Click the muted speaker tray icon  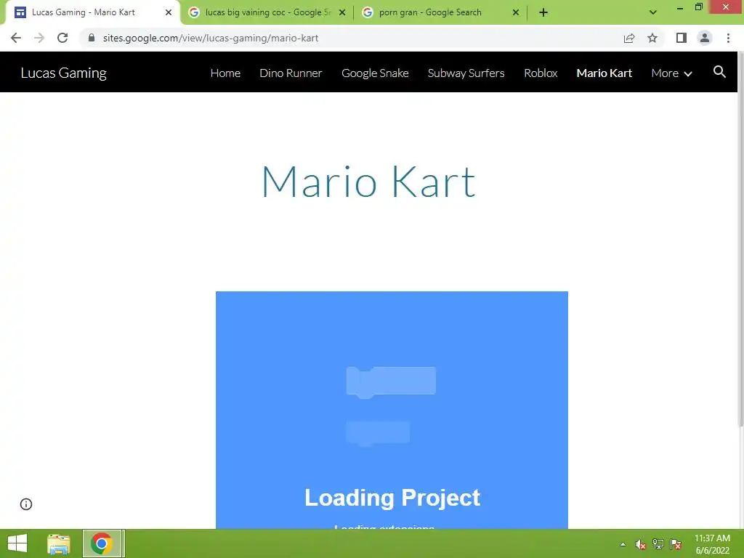[x=641, y=544]
